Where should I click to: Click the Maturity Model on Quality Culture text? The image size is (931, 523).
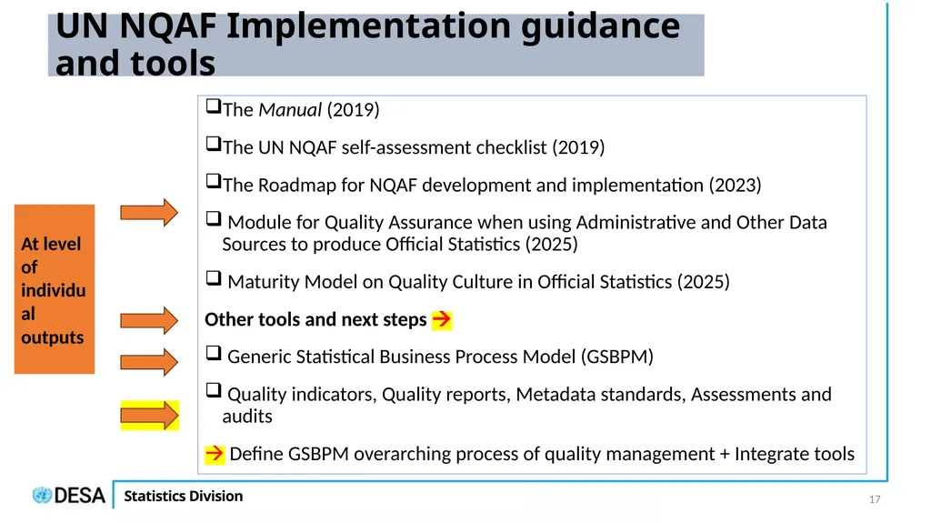(478, 282)
